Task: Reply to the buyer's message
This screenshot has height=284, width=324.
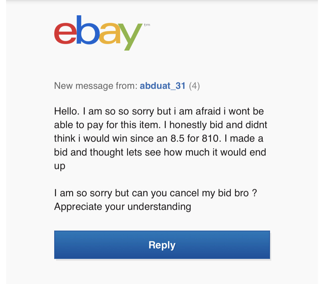Action: click(x=162, y=245)
